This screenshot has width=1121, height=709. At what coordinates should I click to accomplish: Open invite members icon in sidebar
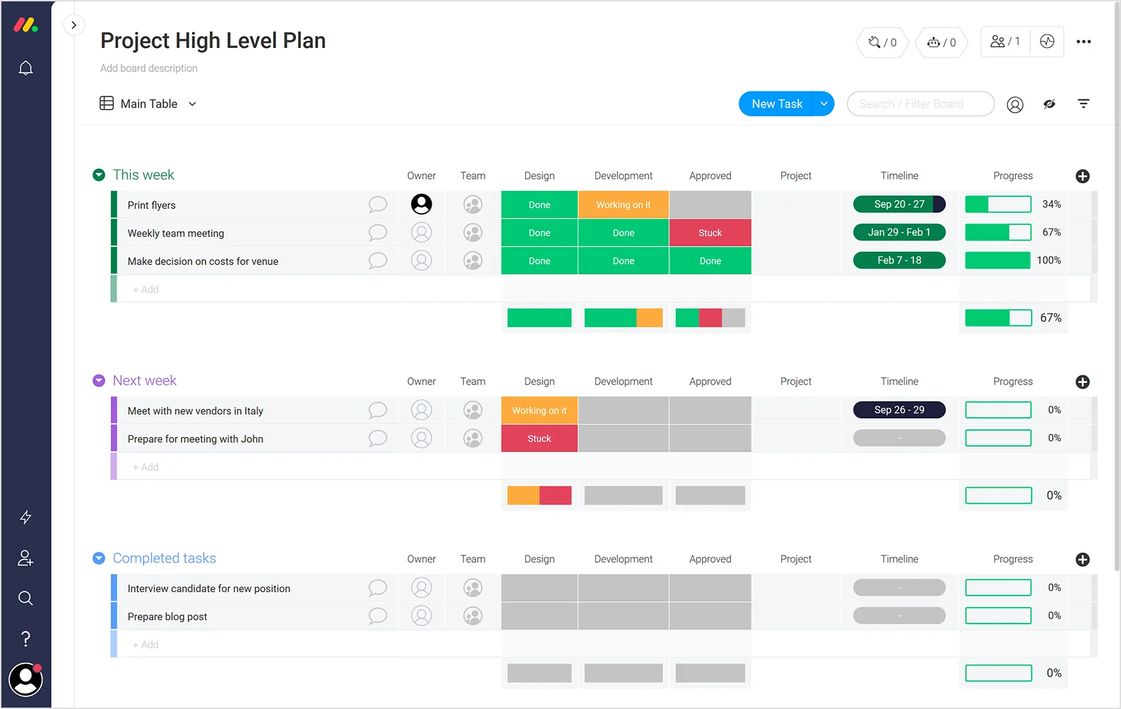point(25,558)
